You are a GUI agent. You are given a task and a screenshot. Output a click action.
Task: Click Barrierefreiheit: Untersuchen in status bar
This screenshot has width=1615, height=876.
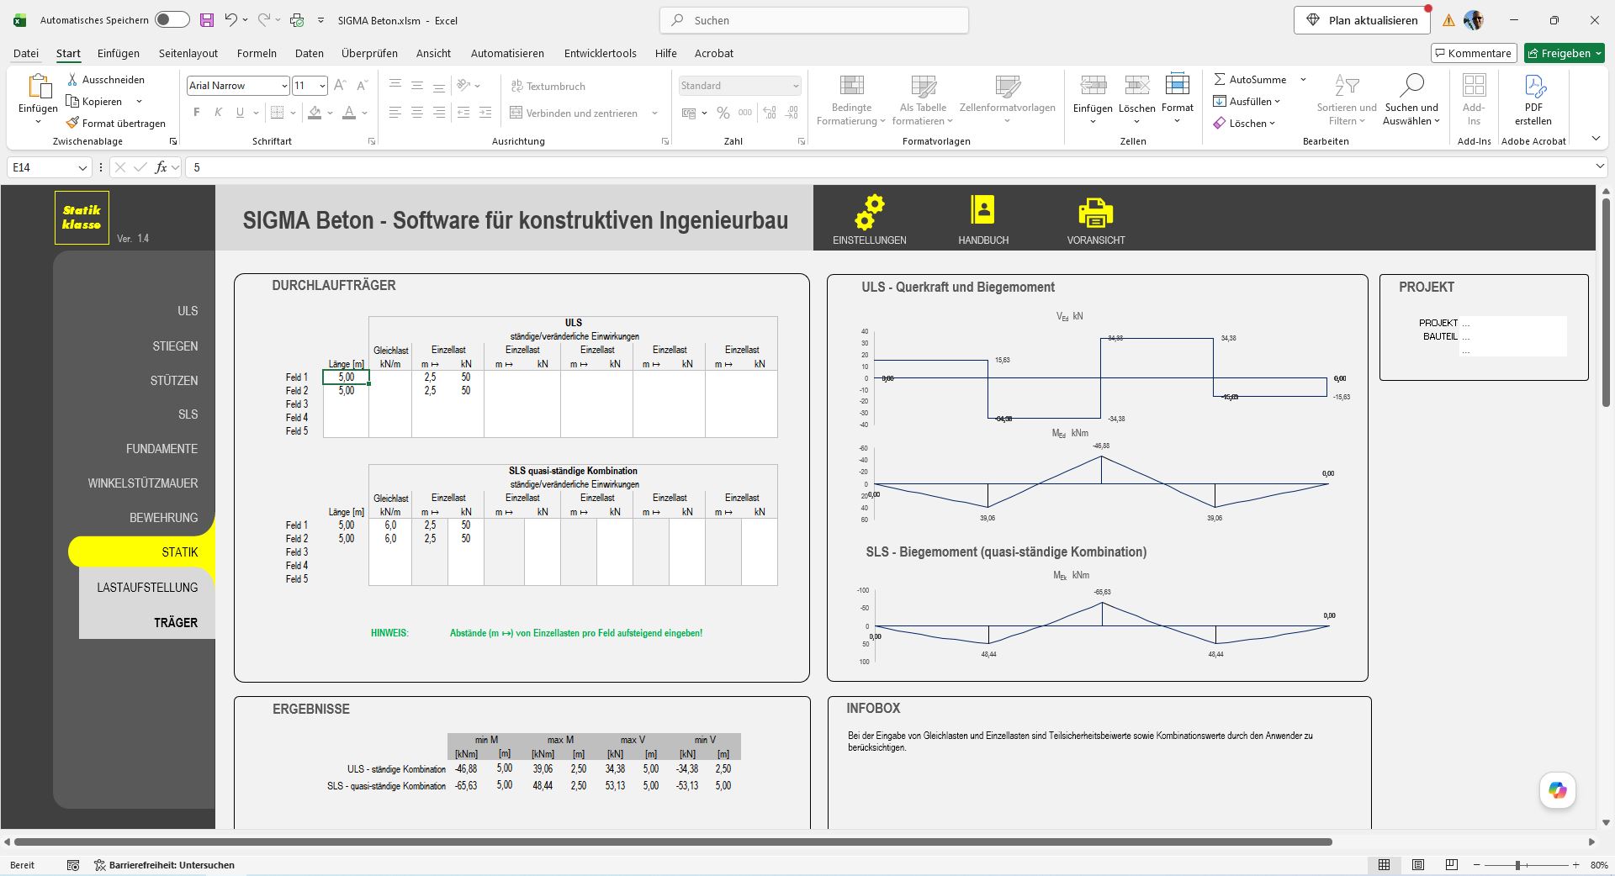point(164,865)
